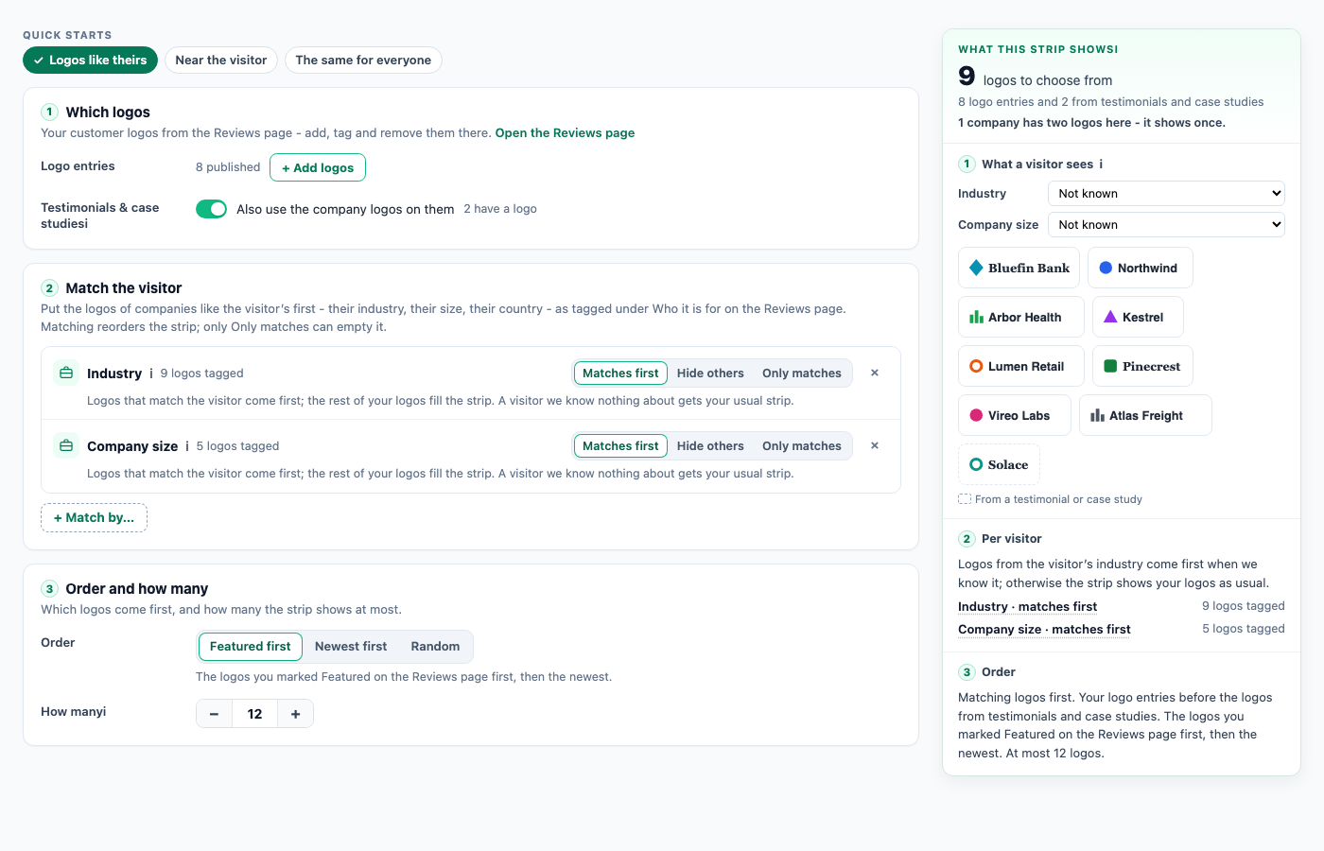Choose the Near the visitor quick start
This screenshot has height=851, width=1324.
click(221, 60)
